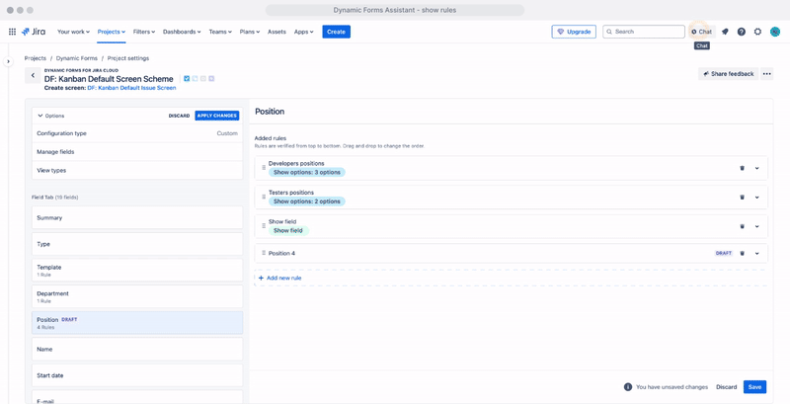Select the Name field
This screenshot has width=790, height=404.
click(x=137, y=349)
